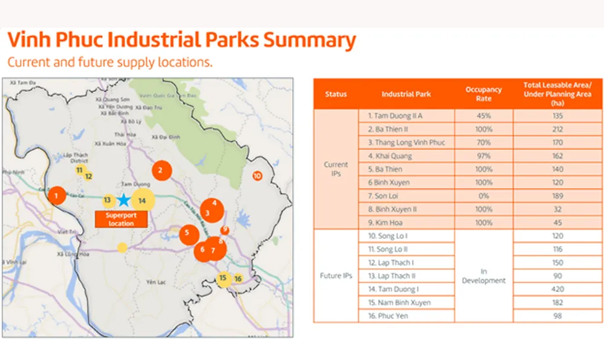Image resolution: width=604 pixels, height=339 pixels.
Task: Click yellow map marker number 14
Action: (143, 201)
